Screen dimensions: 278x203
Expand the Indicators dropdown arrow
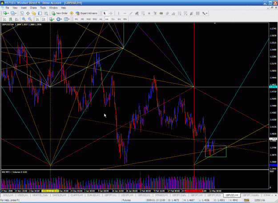coord(54,19)
